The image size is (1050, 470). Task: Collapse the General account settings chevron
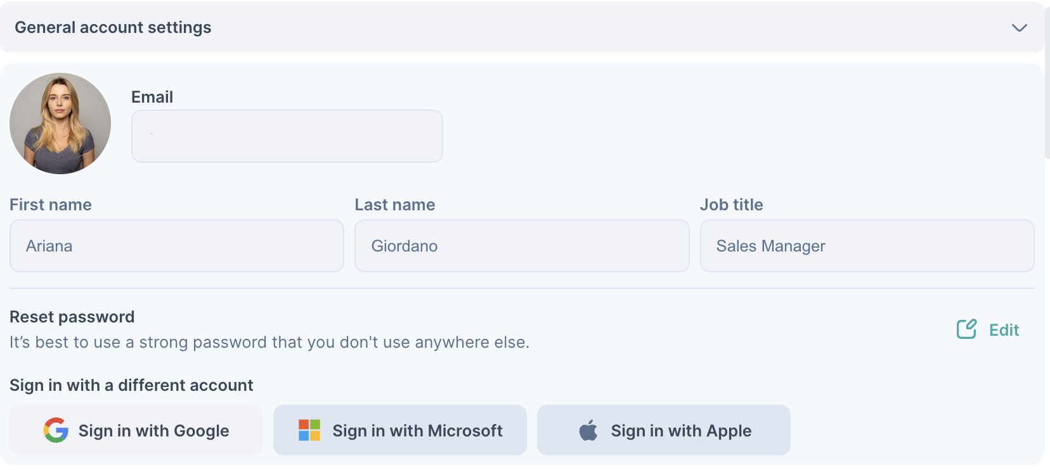[x=1019, y=28]
